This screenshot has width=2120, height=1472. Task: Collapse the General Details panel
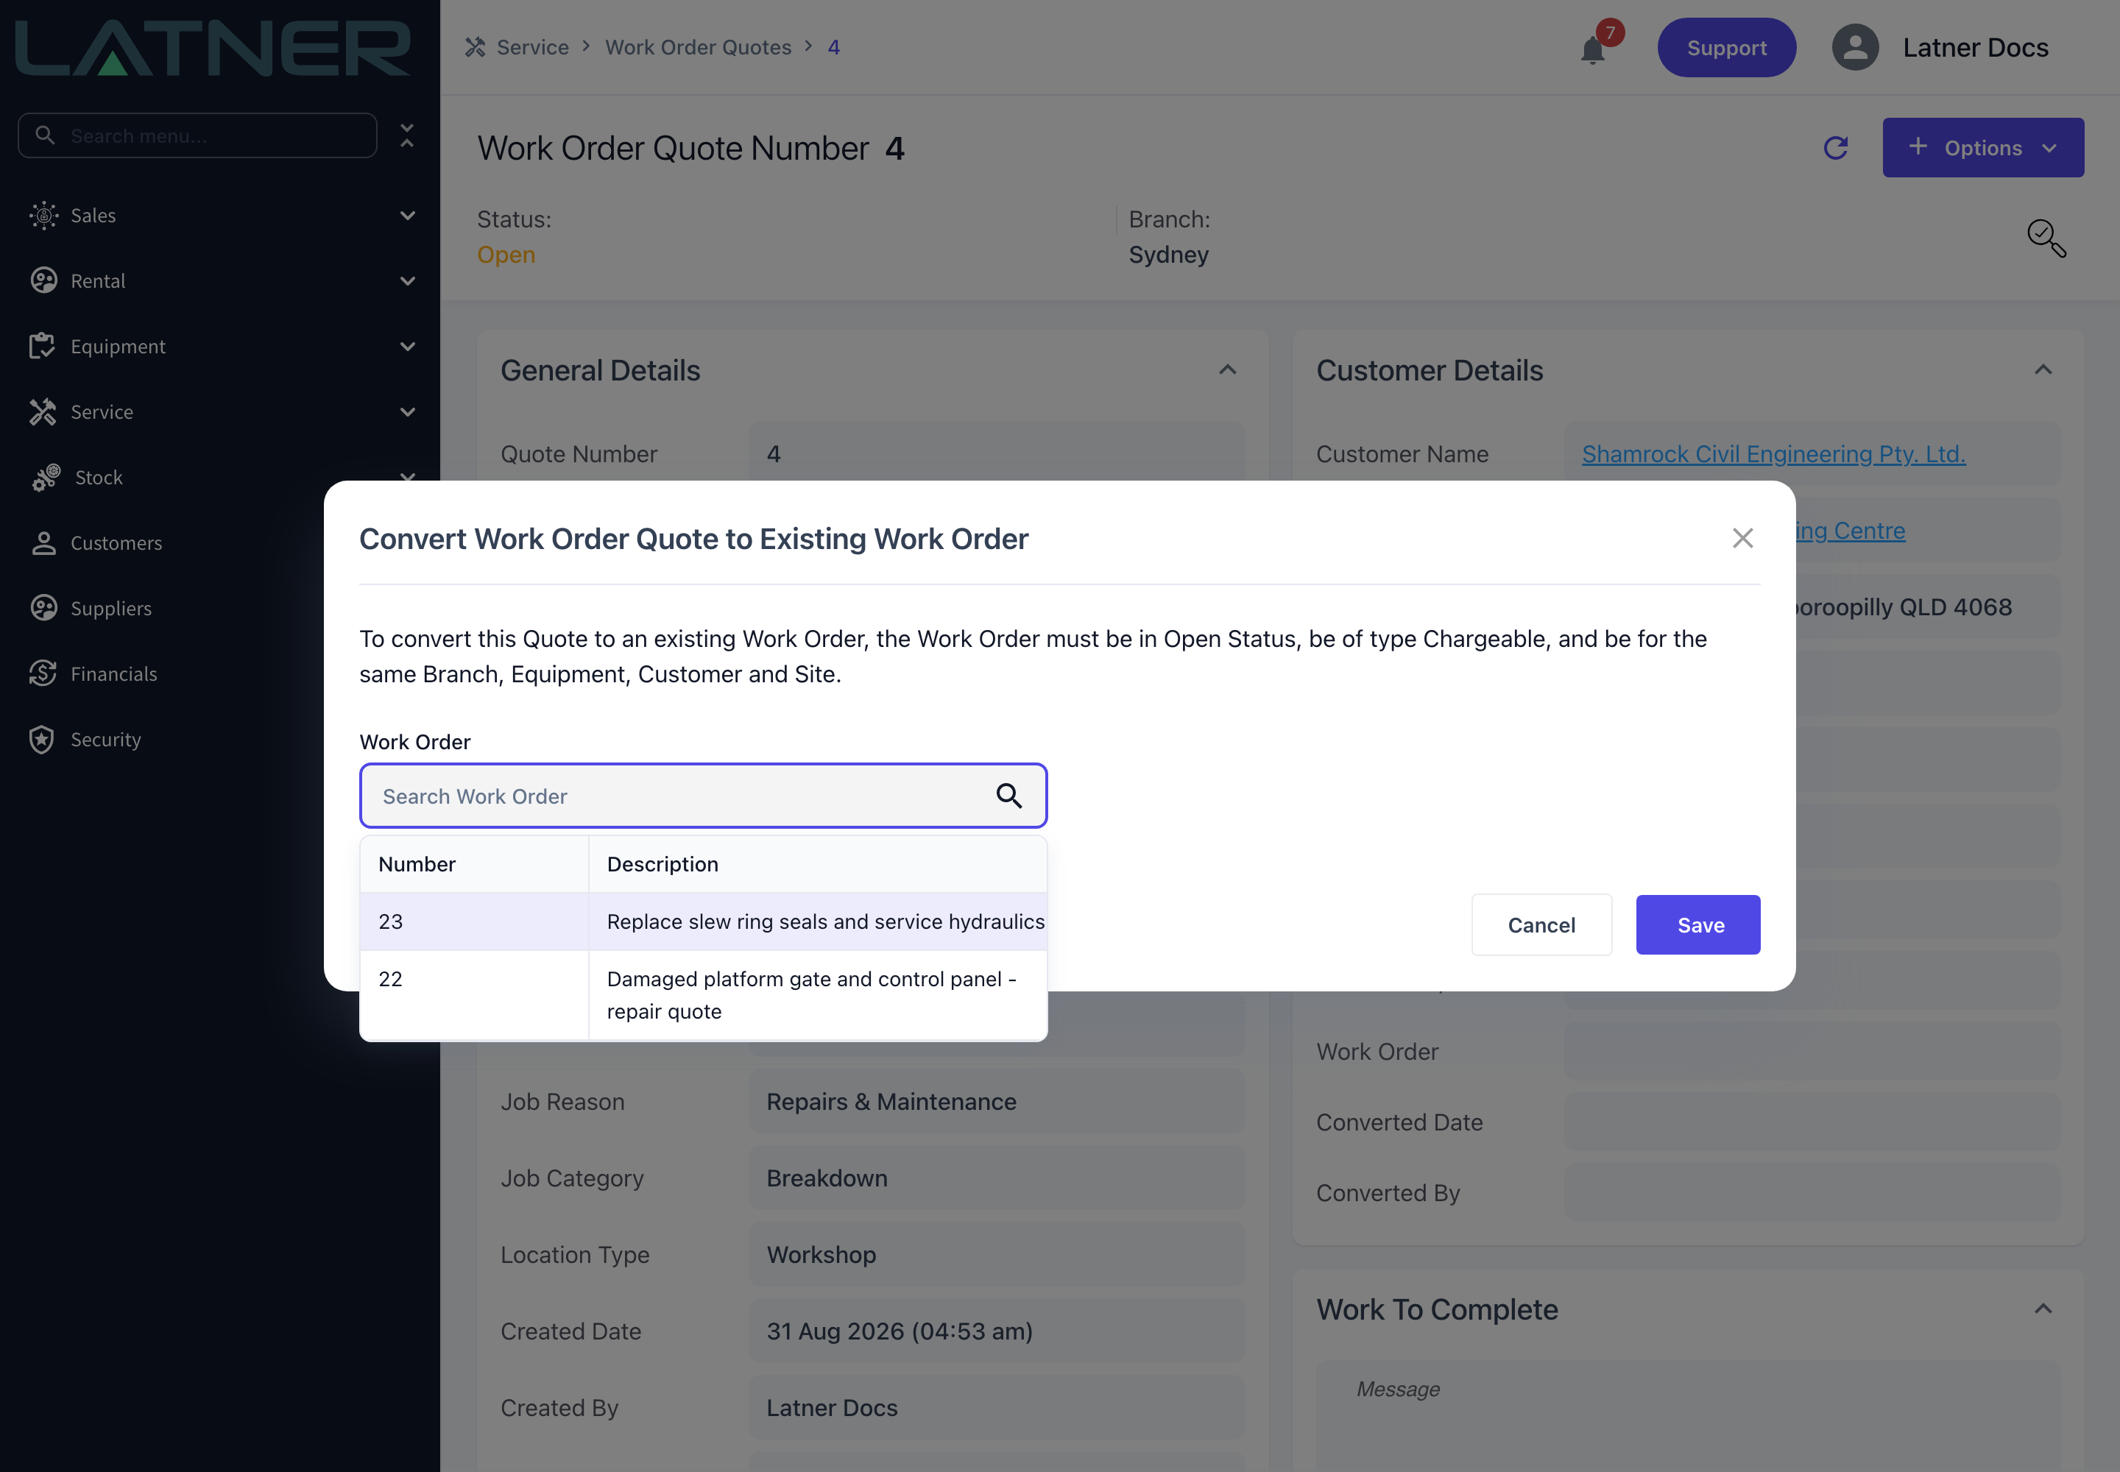1227,371
